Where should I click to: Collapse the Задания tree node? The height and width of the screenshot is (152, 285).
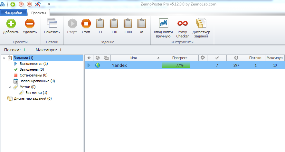click(4, 58)
